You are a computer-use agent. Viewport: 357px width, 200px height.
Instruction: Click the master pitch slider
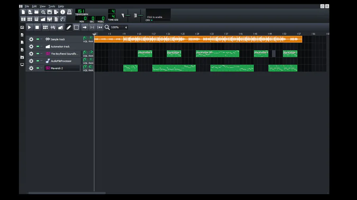pos(140,15)
